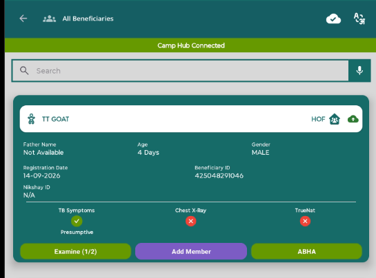Click the infant icon beside TT GOAT

pos(31,119)
